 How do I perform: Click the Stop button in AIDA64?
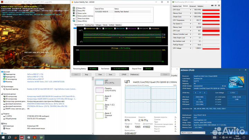pyautogui.click(x=86, y=74)
